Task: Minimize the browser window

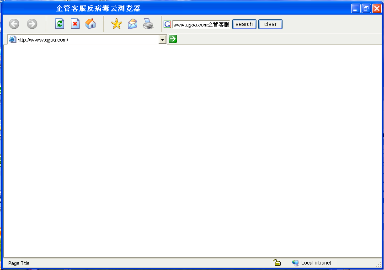Action: 356,9
